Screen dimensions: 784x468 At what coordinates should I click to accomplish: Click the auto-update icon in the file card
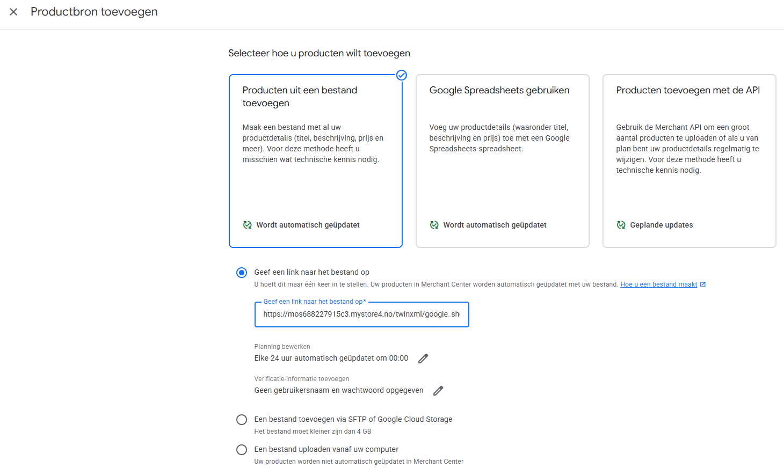pos(247,225)
